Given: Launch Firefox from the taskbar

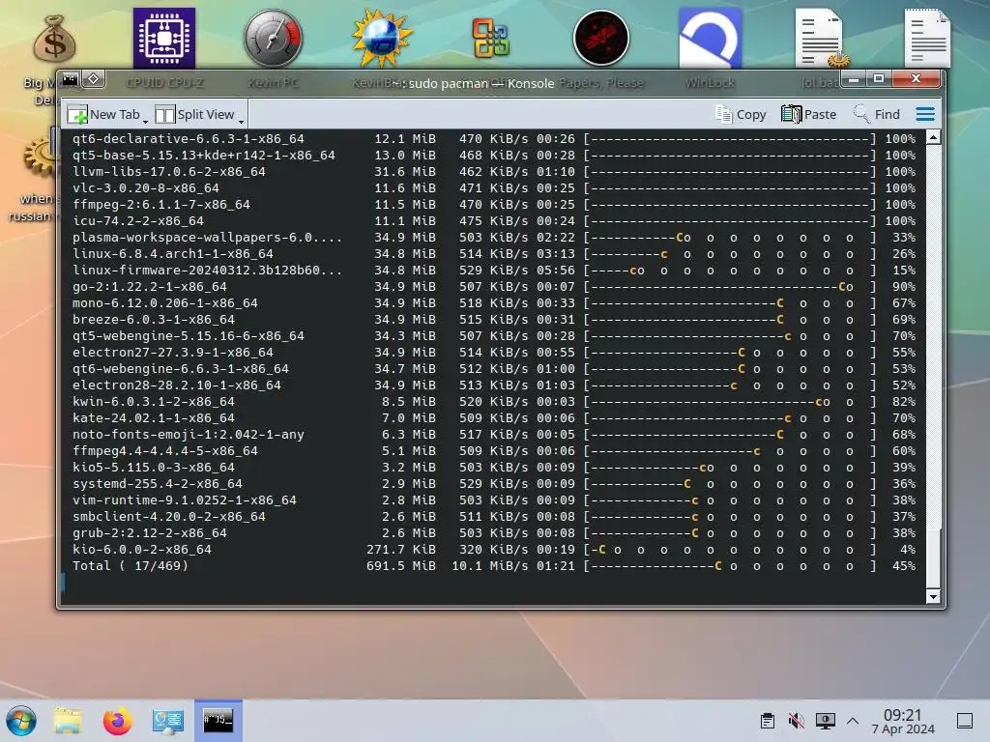Looking at the screenshot, I should 117,721.
